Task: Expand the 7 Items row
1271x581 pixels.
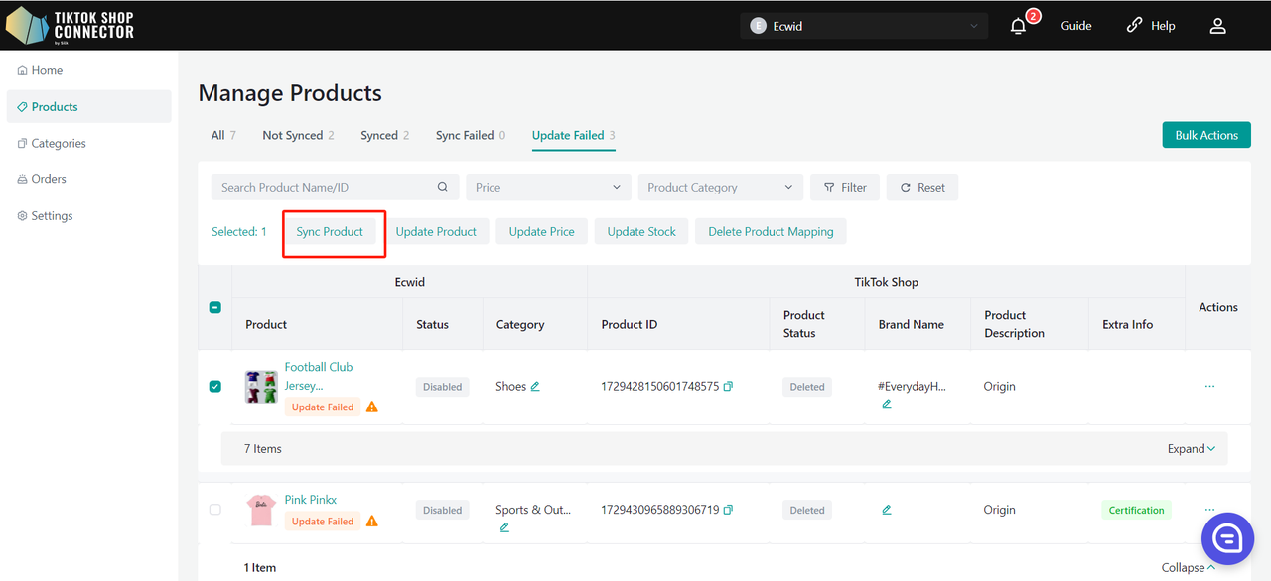Action: pyautogui.click(x=1192, y=449)
